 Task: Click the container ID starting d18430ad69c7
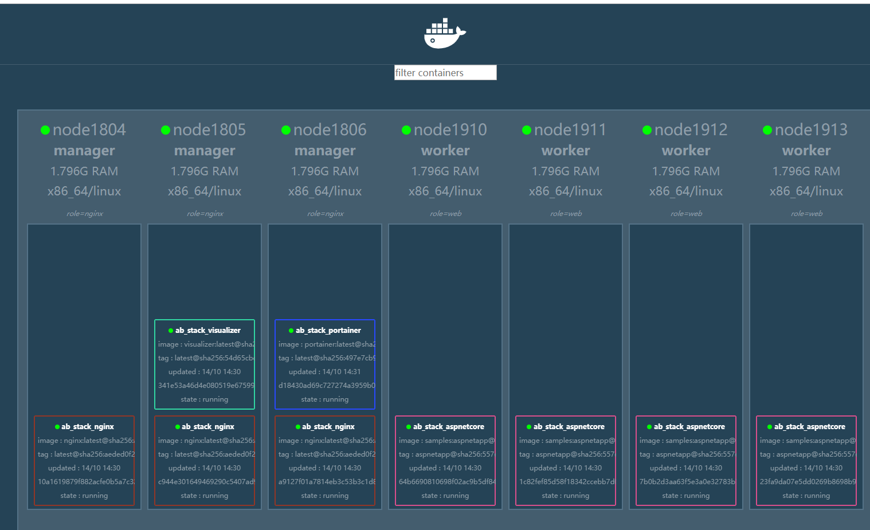click(x=326, y=386)
